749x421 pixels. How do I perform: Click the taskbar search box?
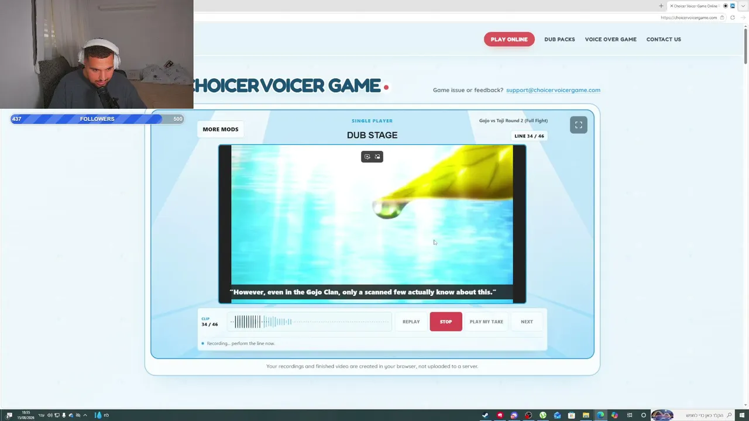[693, 415]
